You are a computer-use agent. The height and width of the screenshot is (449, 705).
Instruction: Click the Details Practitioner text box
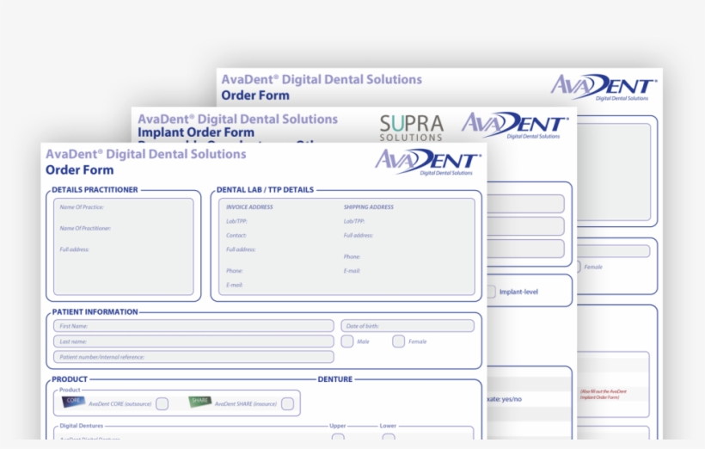coord(124,247)
